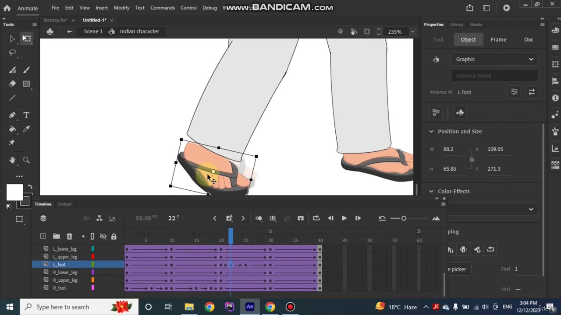Screen dimensions: 561x315
Task: Select the Selection arrow tool
Action: pos(12,38)
